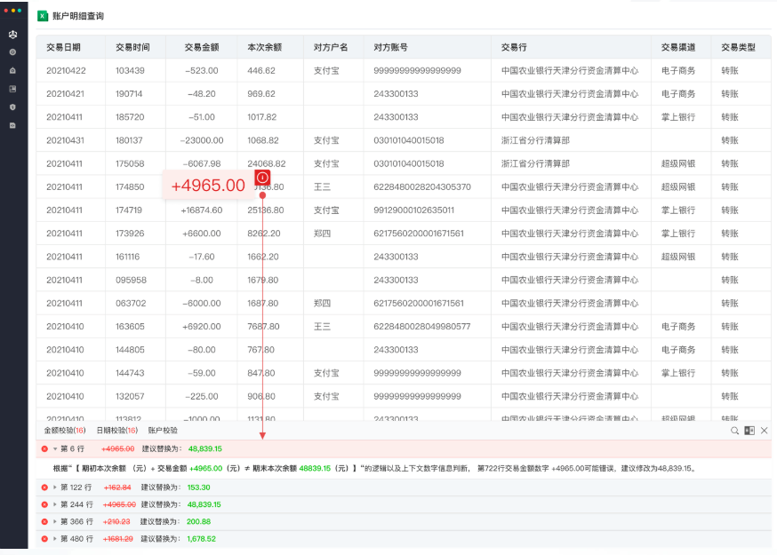
Task: Click the panel layout icon beside search
Action: tap(749, 431)
